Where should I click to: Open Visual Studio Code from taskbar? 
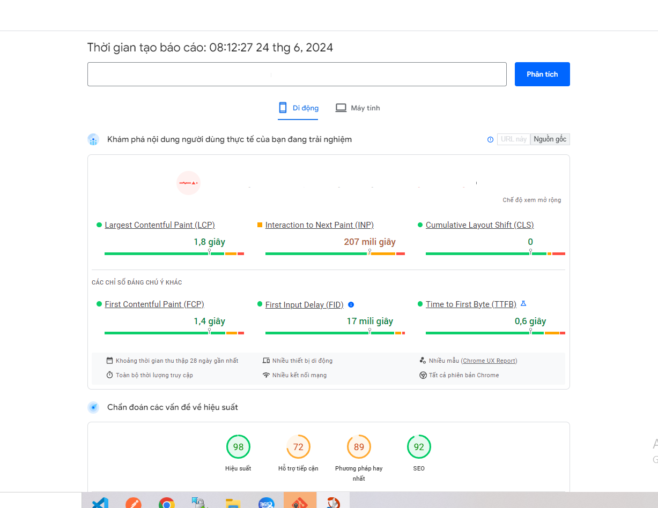[100, 503]
